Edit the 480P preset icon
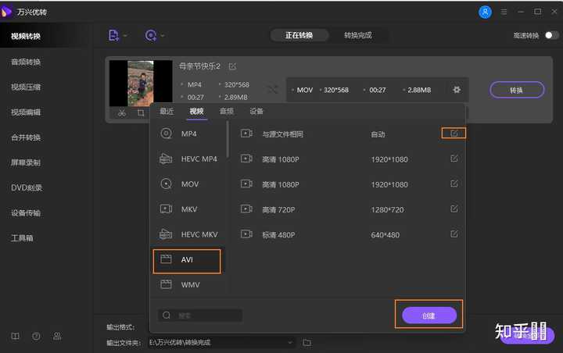This screenshot has height=353, width=563. click(454, 234)
